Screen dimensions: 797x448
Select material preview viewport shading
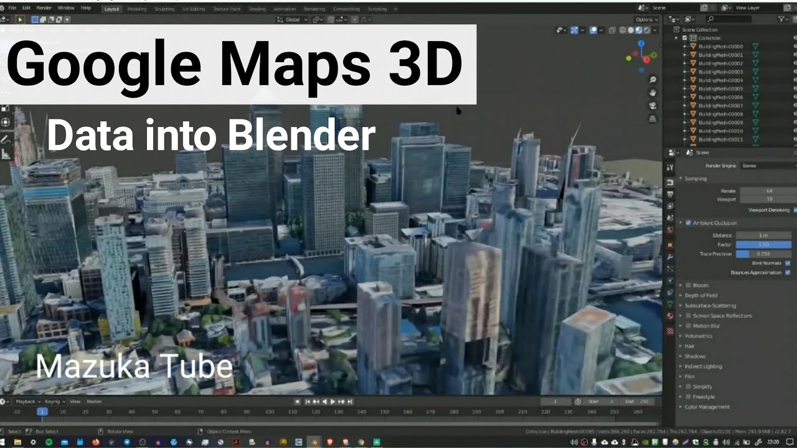click(639, 30)
